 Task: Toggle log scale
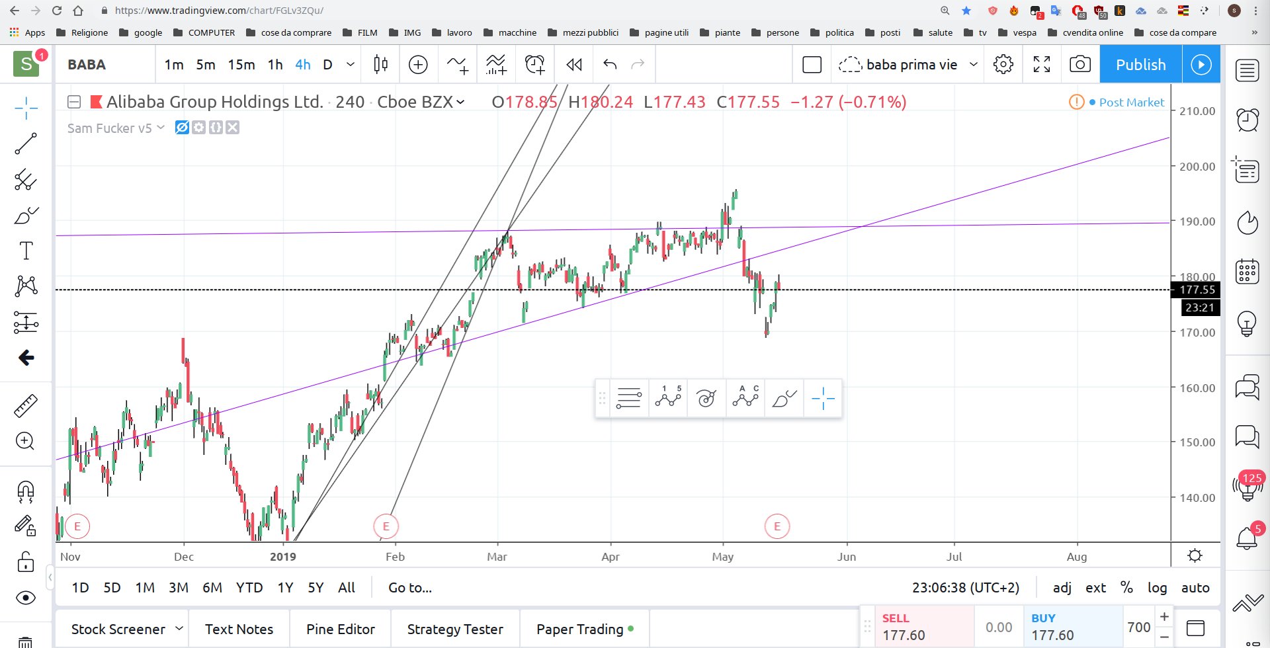(x=1157, y=587)
